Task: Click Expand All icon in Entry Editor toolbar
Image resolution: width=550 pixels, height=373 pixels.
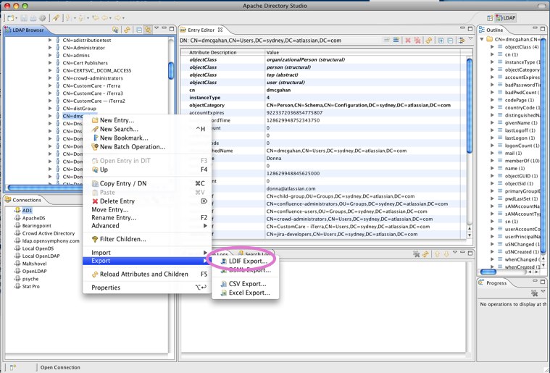Action: (x=440, y=41)
